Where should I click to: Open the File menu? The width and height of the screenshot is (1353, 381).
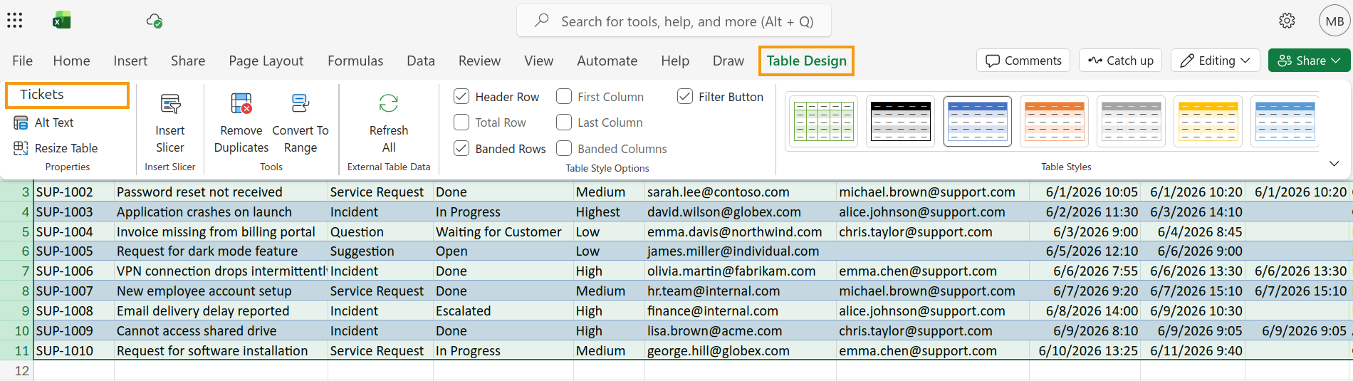pyautogui.click(x=22, y=61)
